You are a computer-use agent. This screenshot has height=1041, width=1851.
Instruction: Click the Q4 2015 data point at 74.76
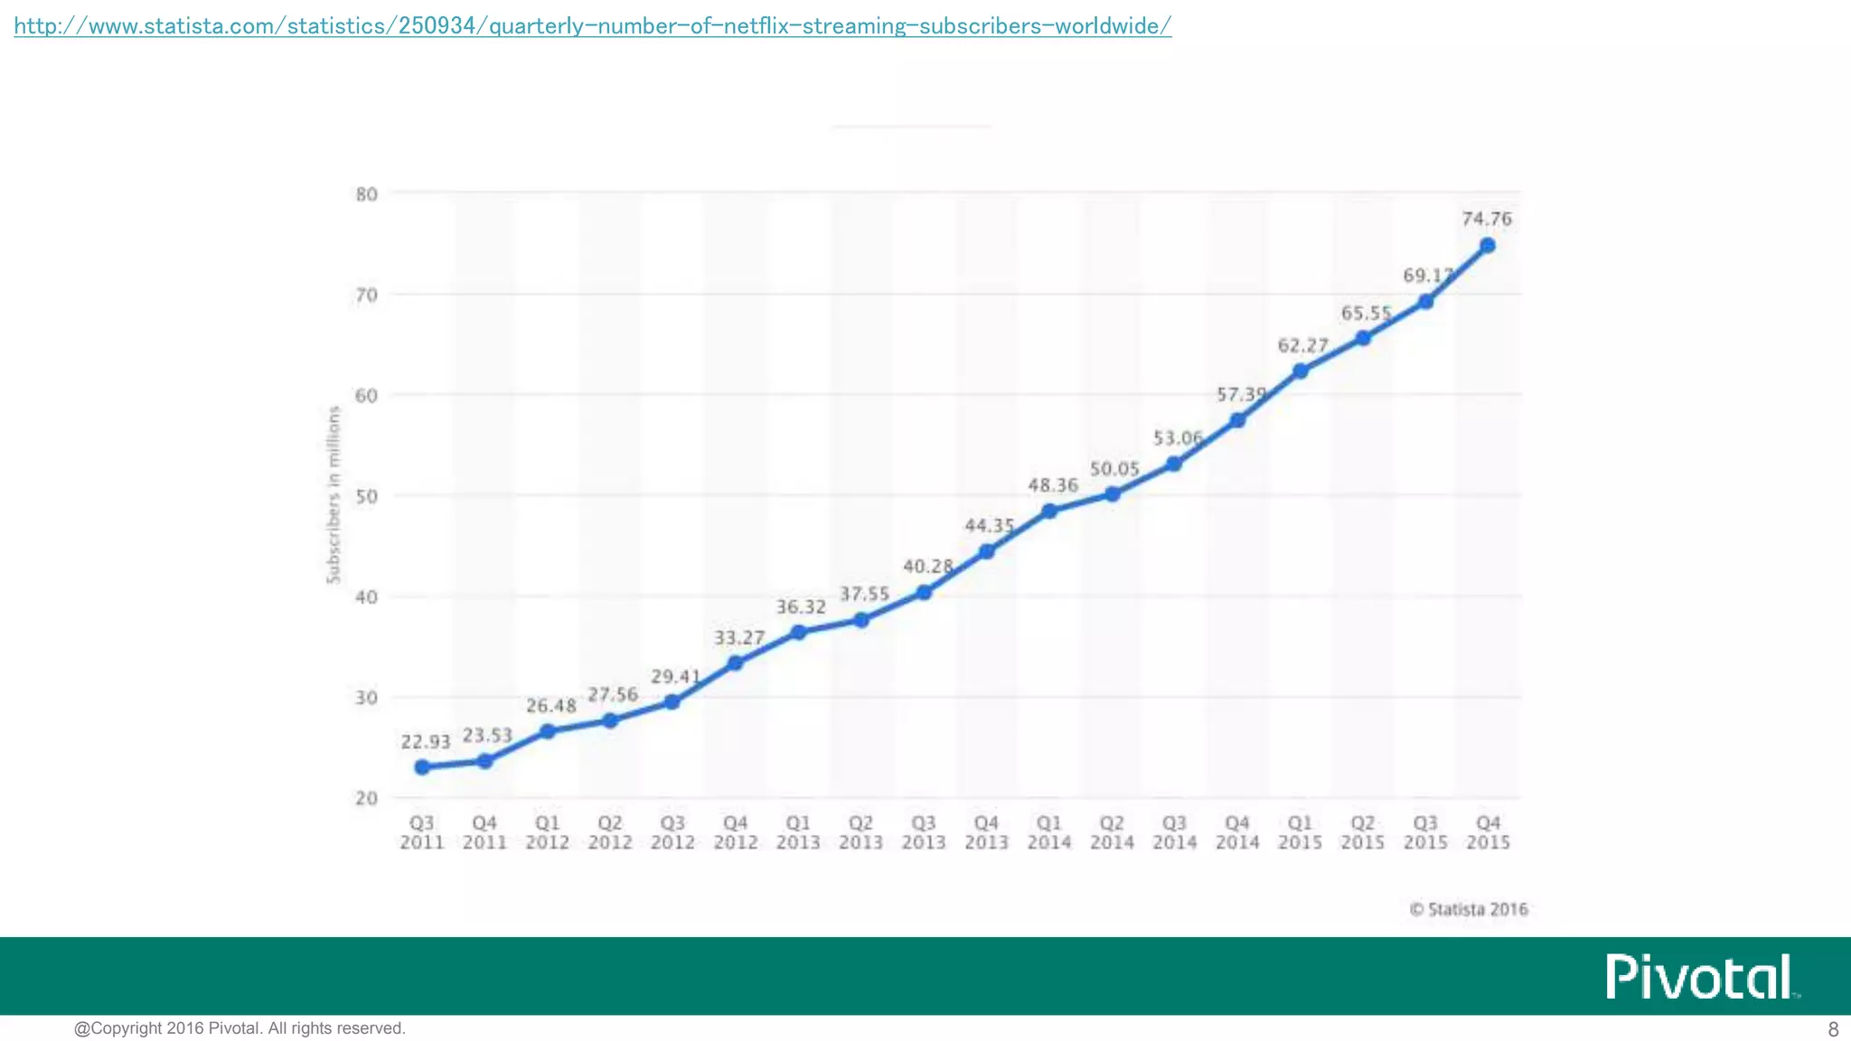(x=1488, y=246)
